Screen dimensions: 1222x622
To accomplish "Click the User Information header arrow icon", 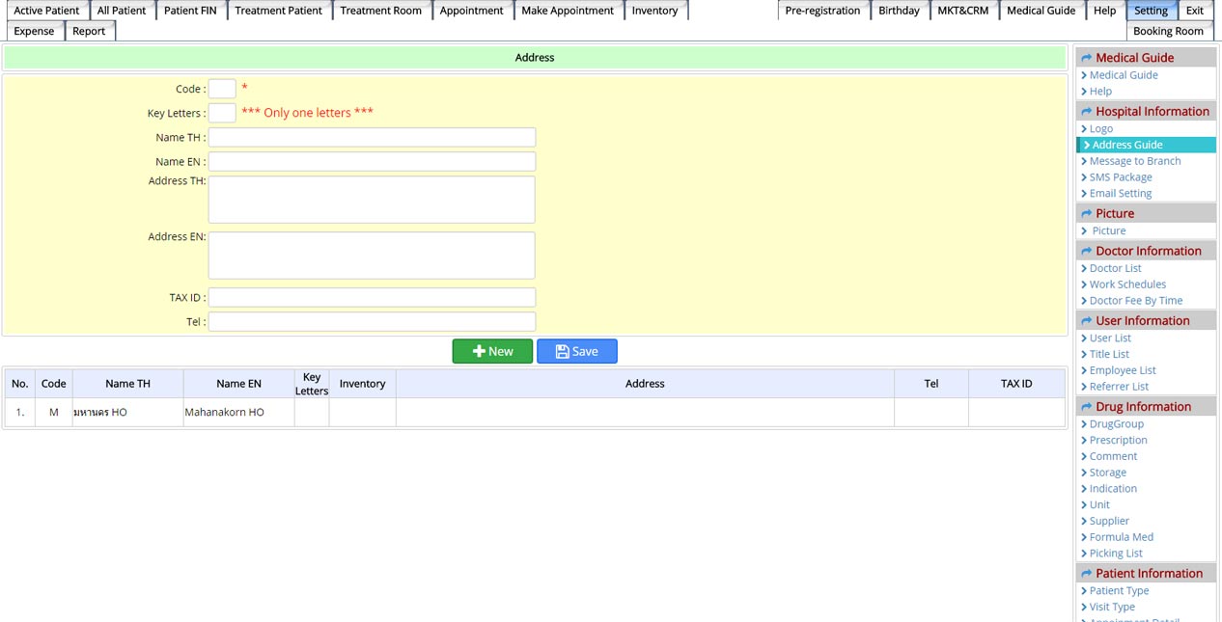I will [1086, 321].
